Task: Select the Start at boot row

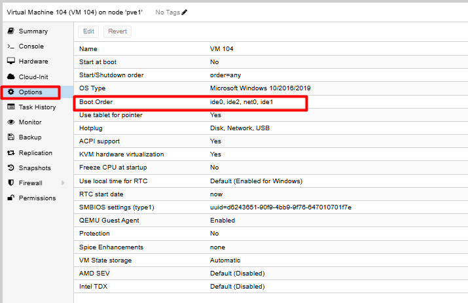Action: [x=271, y=62]
